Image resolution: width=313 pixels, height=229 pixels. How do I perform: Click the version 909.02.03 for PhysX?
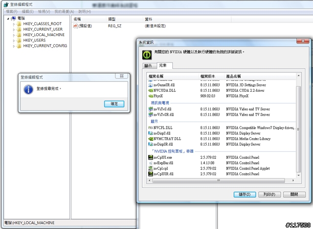click(x=208, y=96)
